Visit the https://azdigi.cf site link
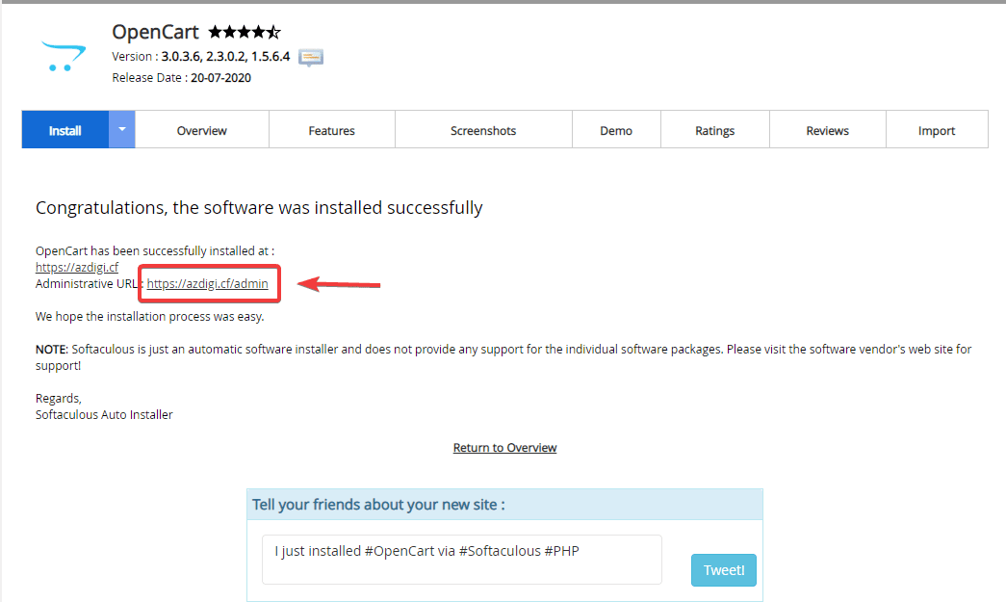1006x602 pixels. [x=77, y=267]
